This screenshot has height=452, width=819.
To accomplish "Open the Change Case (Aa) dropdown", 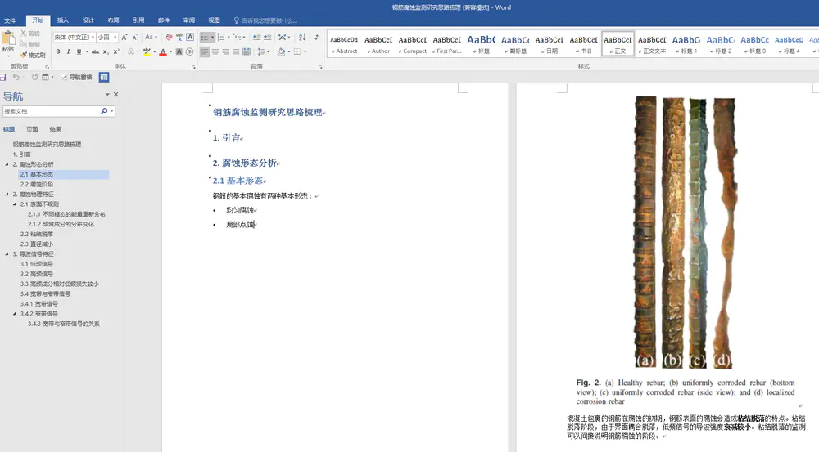I will [x=151, y=37].
